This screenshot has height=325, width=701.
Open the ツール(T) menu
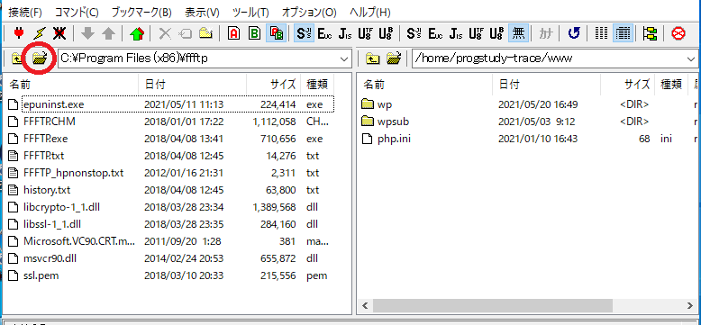(x=250, y=12)
